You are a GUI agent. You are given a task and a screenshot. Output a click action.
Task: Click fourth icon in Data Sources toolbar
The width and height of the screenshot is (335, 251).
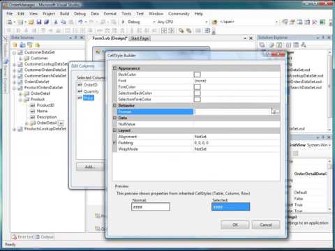[38, 45]
